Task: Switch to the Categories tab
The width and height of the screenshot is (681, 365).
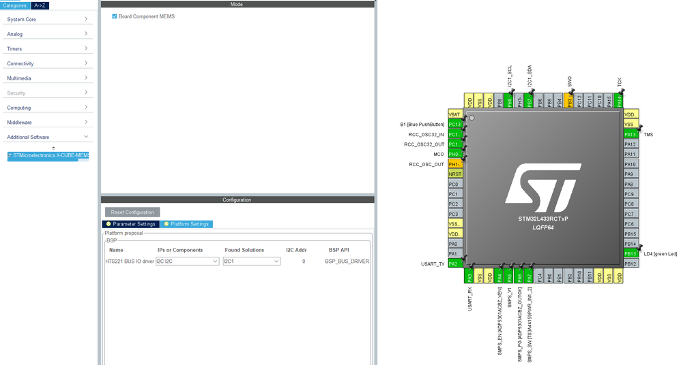Action: [15, 5]
